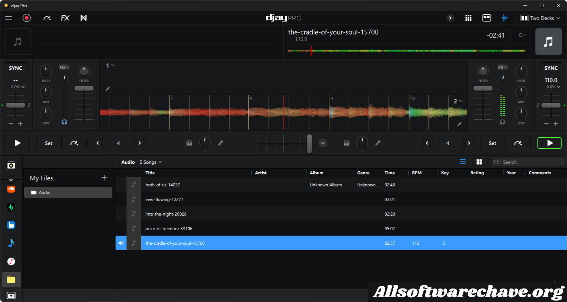Image resolution: width=567 pixels, height=302 pixels.
Task: Open right deck pitch percent dropdown
Action: pos(553,87)
